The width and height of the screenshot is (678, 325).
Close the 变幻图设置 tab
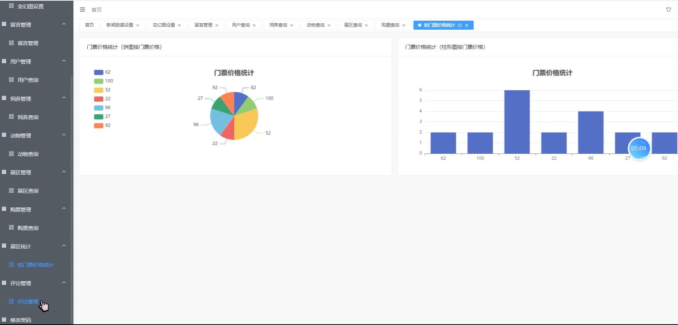(180, 25)
